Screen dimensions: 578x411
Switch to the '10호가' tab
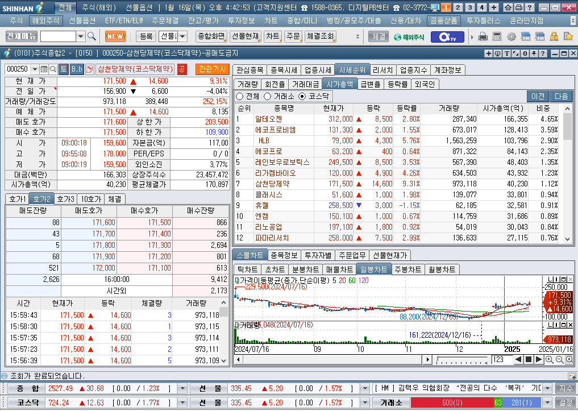coord(91,199)
